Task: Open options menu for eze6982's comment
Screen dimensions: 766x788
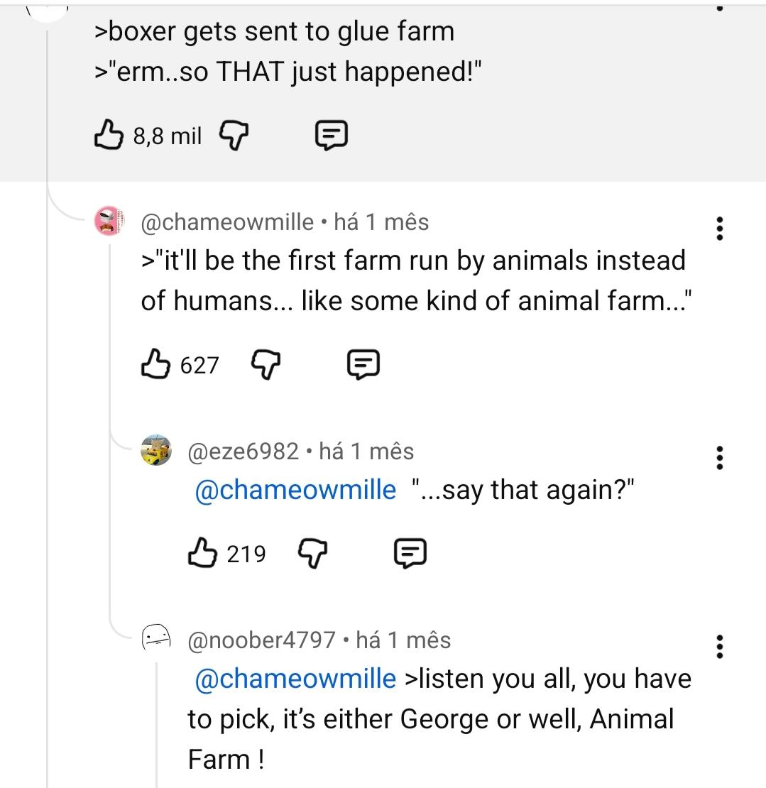Action: (x=720, y=458)
